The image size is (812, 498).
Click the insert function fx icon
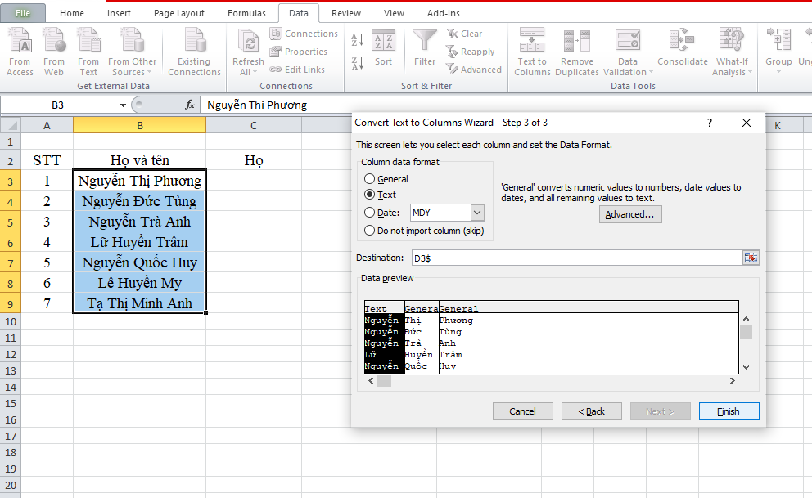tap(190, 105)
